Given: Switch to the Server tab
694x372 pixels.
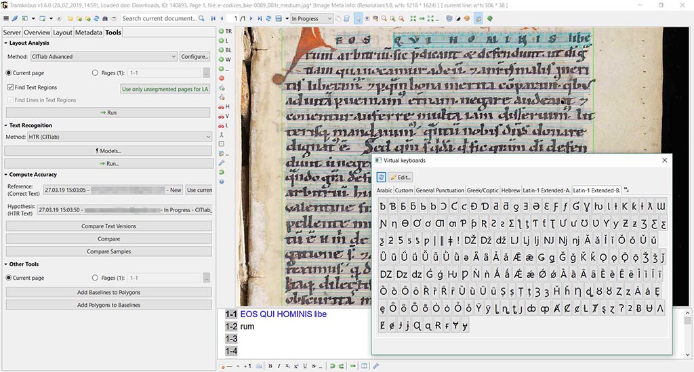Looking at the screenshot, I should coord(12,33).
